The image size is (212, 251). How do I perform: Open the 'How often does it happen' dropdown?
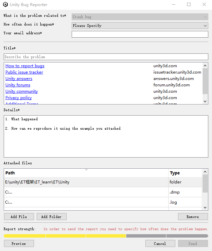[x=140, y=26]
